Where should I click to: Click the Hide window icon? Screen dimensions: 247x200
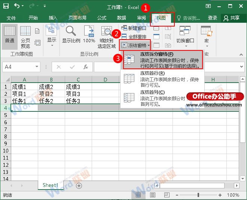coord(156,37)
